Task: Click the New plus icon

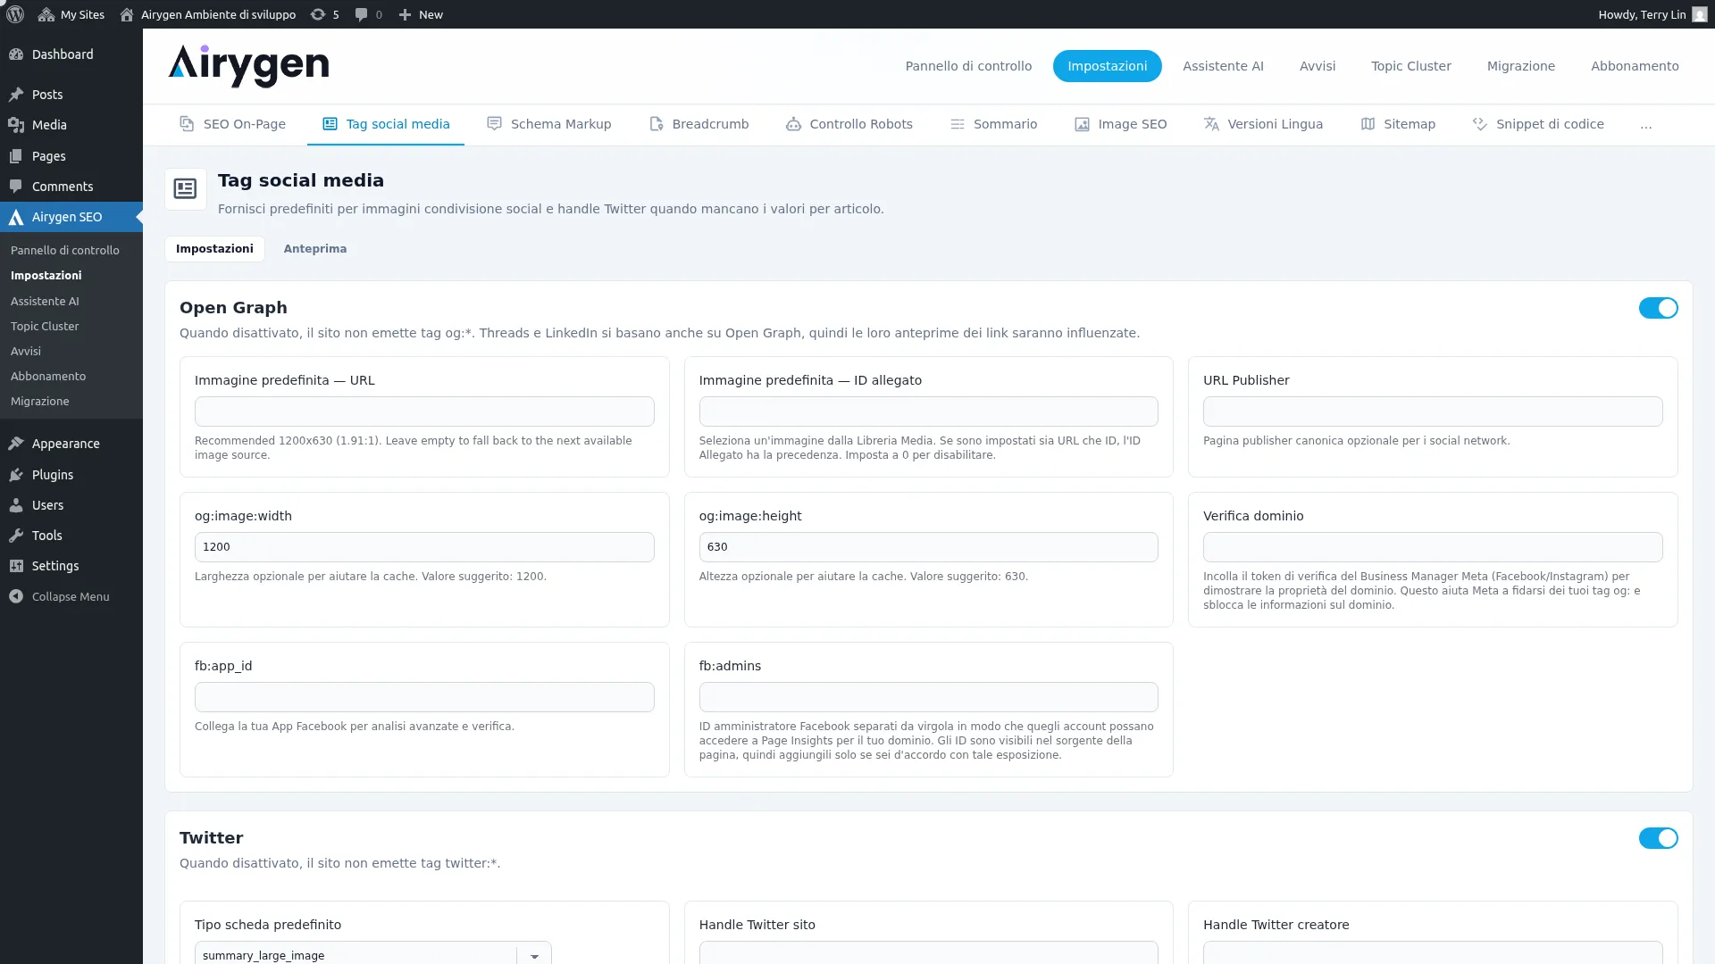Action: tap(405, 14)
